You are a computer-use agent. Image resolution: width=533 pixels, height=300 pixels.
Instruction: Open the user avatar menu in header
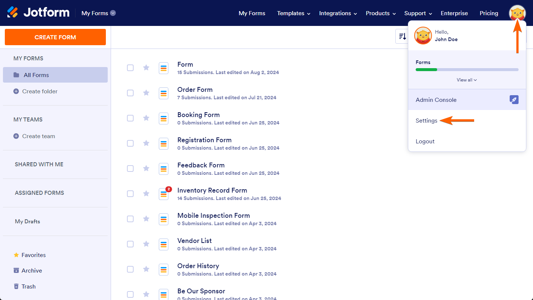(x=517, y=13)
